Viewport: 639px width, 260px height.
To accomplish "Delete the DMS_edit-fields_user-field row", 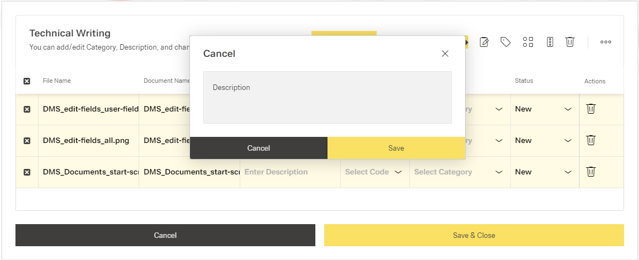I will coord(590,109).
